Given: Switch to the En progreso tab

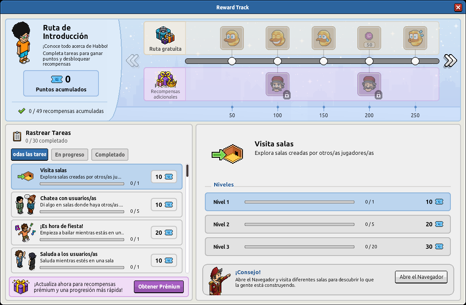Looking at the screenshot, I should click(x=70, y=155).
